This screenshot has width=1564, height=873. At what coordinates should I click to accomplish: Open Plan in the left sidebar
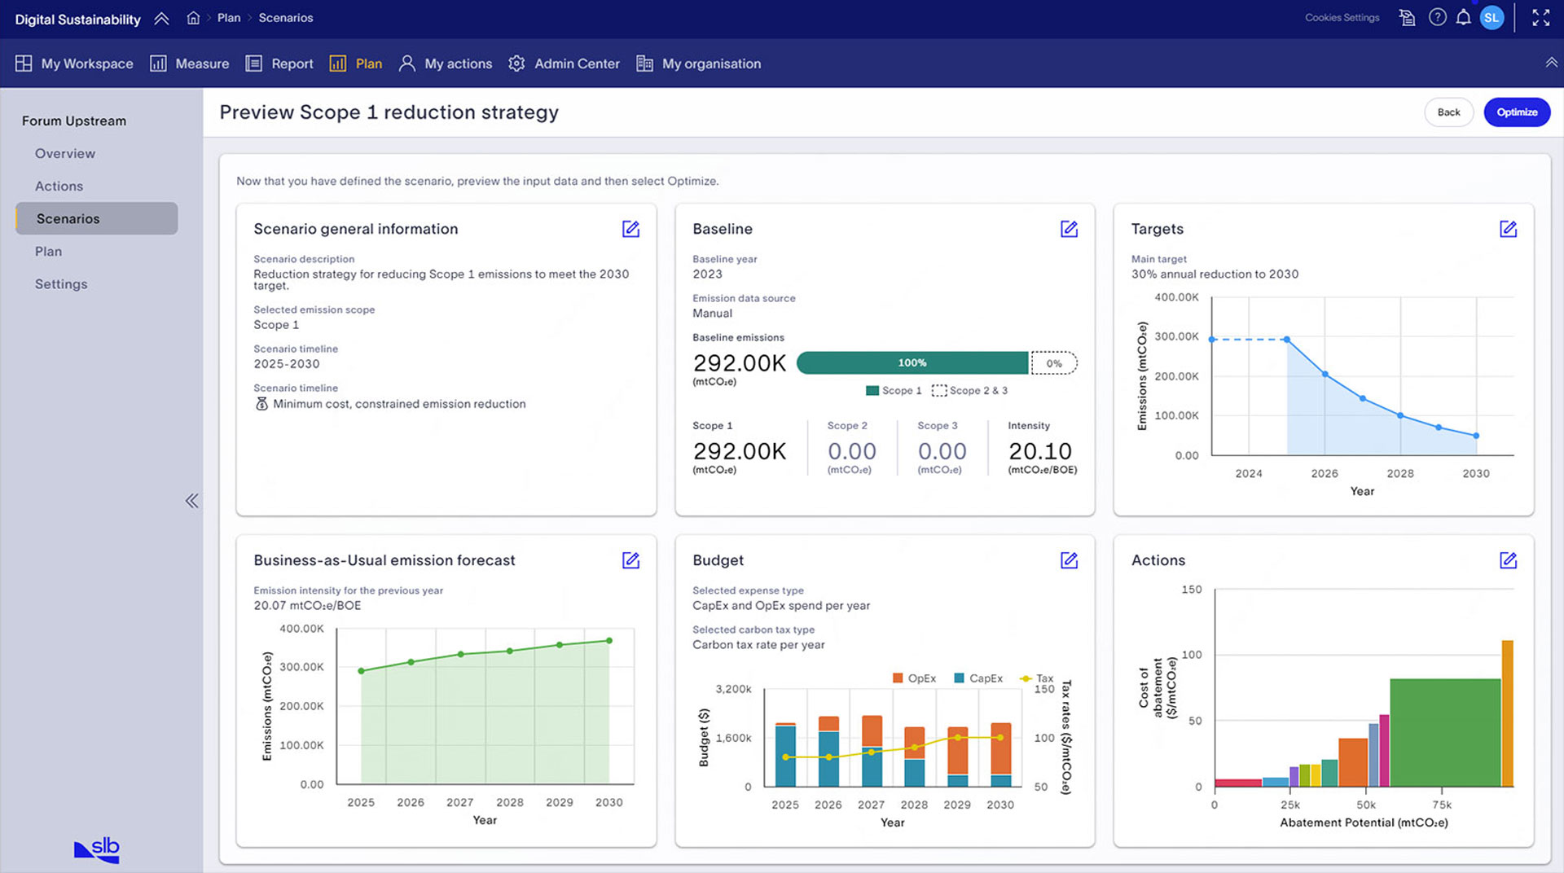(48, 251)
